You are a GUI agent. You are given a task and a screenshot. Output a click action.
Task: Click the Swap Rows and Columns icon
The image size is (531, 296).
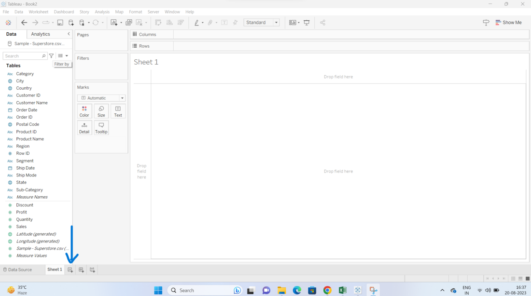tap(158, 22)
